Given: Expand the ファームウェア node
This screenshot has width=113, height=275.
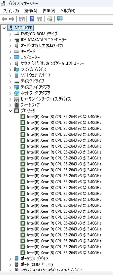Looking at the screenshot, I should tap(10, 105).
